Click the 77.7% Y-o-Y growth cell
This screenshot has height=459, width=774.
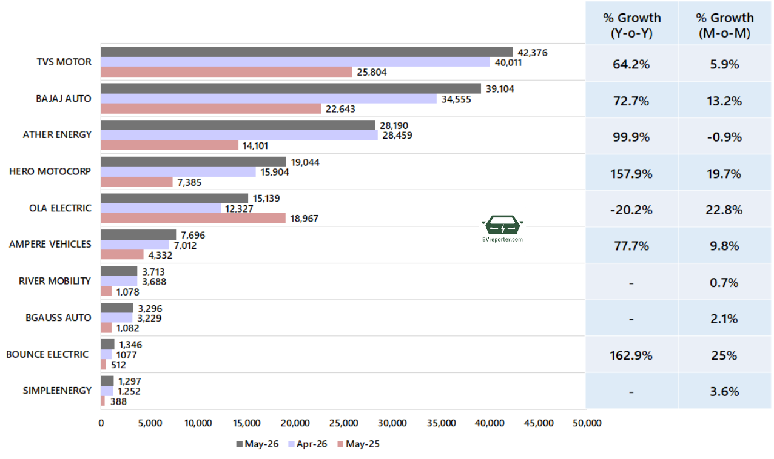point(631,246)
